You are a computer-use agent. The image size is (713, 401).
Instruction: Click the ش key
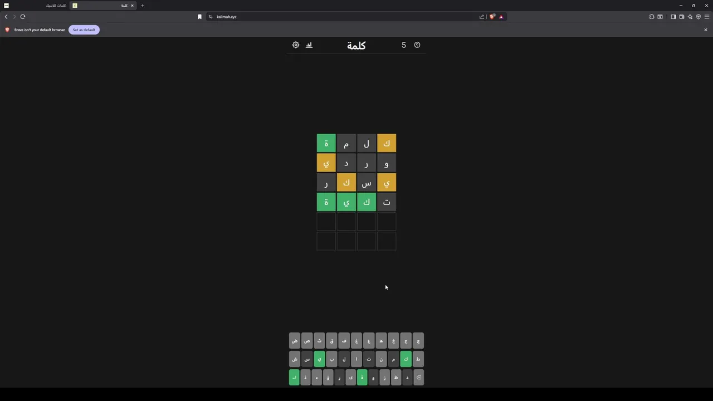[x=295, y=359]
